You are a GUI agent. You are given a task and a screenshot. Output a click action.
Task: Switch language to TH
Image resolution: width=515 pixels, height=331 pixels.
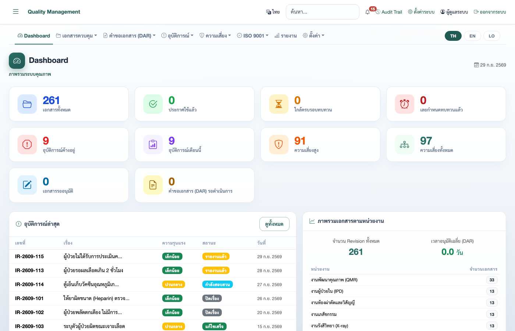[x=453, y=36]
